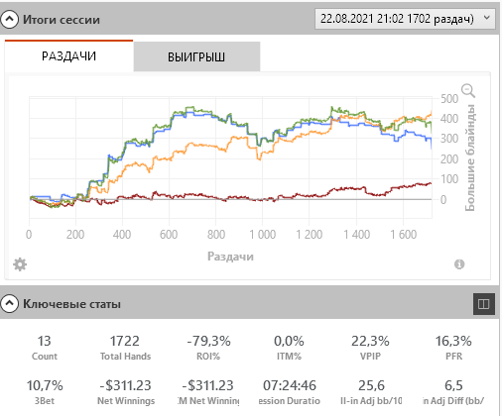Open graph settings gear icon
Image resolution: width=502 pixels, height=416 pixels.
point(20,264)
